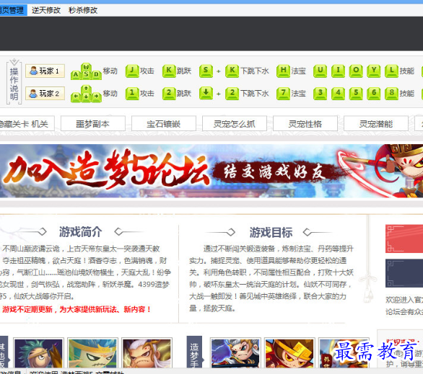Select the 页管理 tab
423x374 pixels.
click(13, 10)
